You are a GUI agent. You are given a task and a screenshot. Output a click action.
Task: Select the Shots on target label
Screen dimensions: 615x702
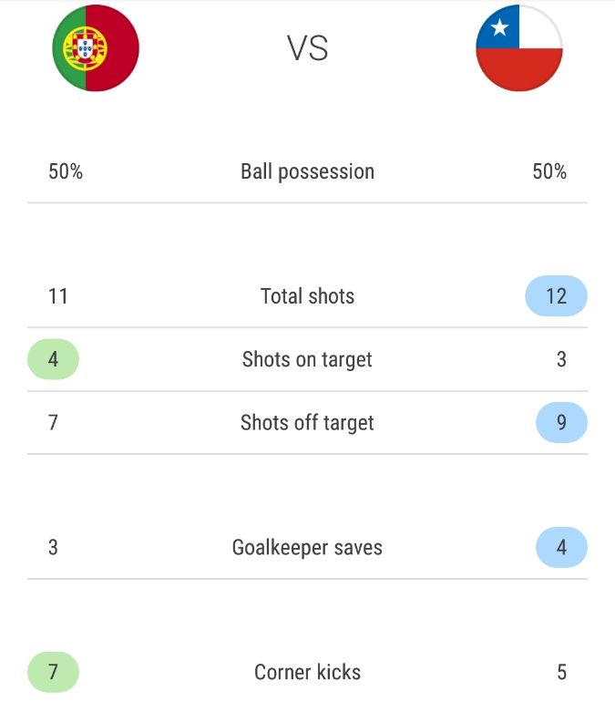pos(307,359)
